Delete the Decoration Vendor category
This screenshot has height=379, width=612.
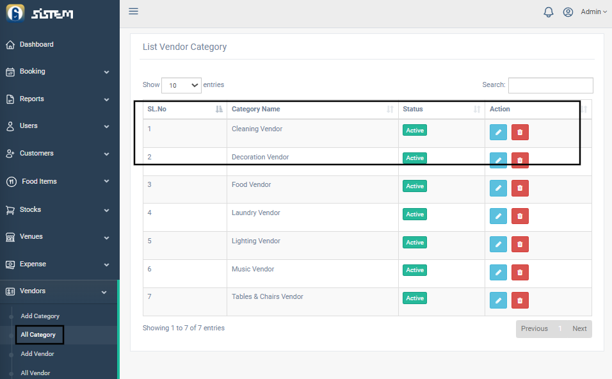[520, 160]
